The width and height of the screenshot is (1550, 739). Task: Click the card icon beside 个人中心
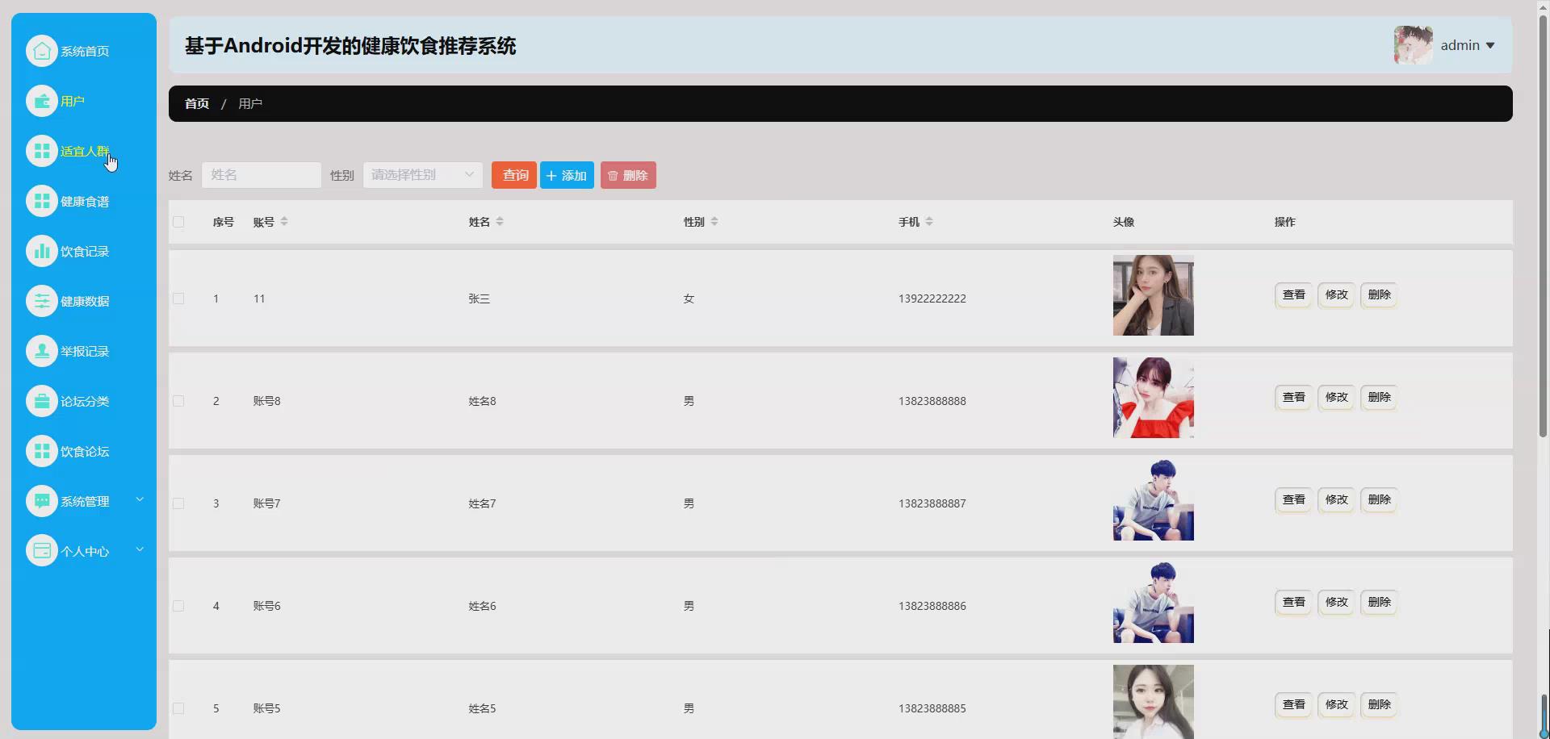pos(42,551)
